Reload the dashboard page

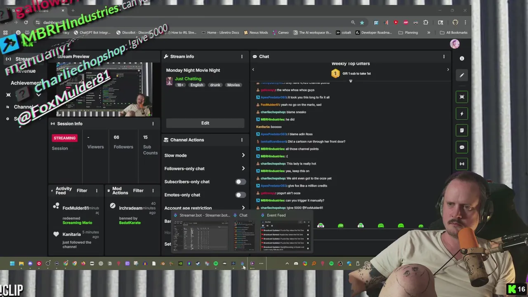[x=26, y=22]
